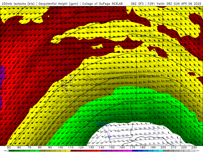
Task: Click the 'F291' forecast hour label
Action: (151, 4)
